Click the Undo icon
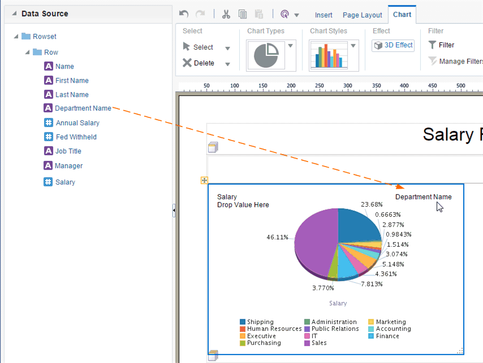The width and height of the screenshot is (483, 363). [184, 14]
